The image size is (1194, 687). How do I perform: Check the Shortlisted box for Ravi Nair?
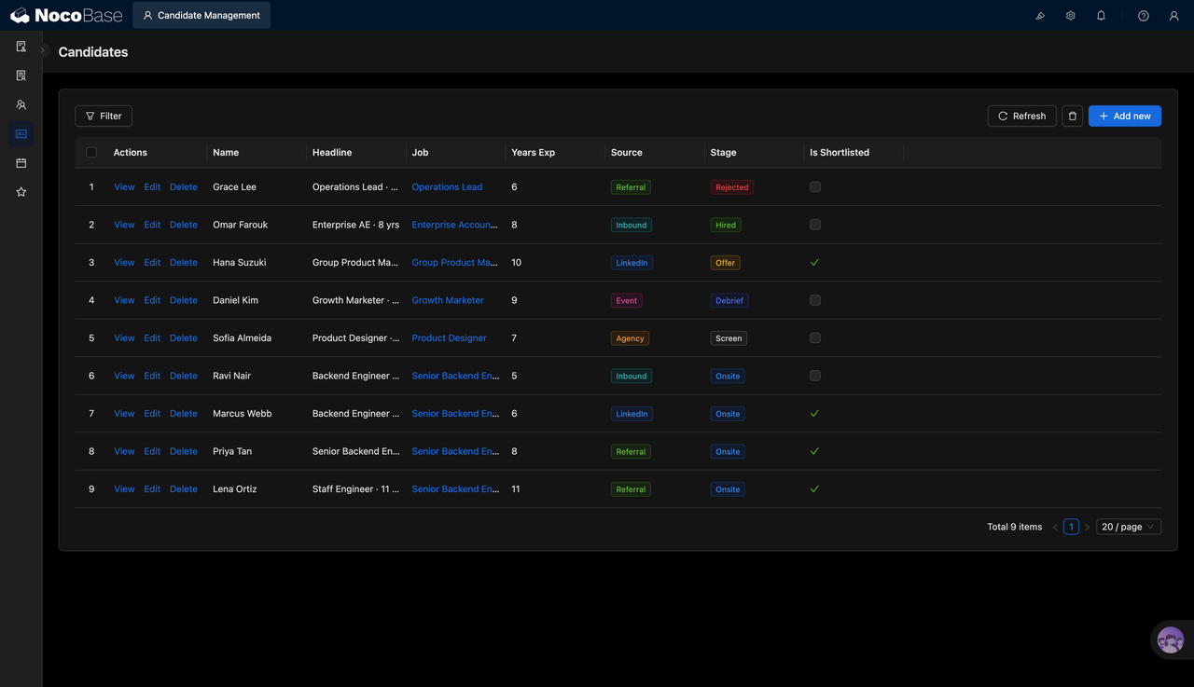coord(815,376)
